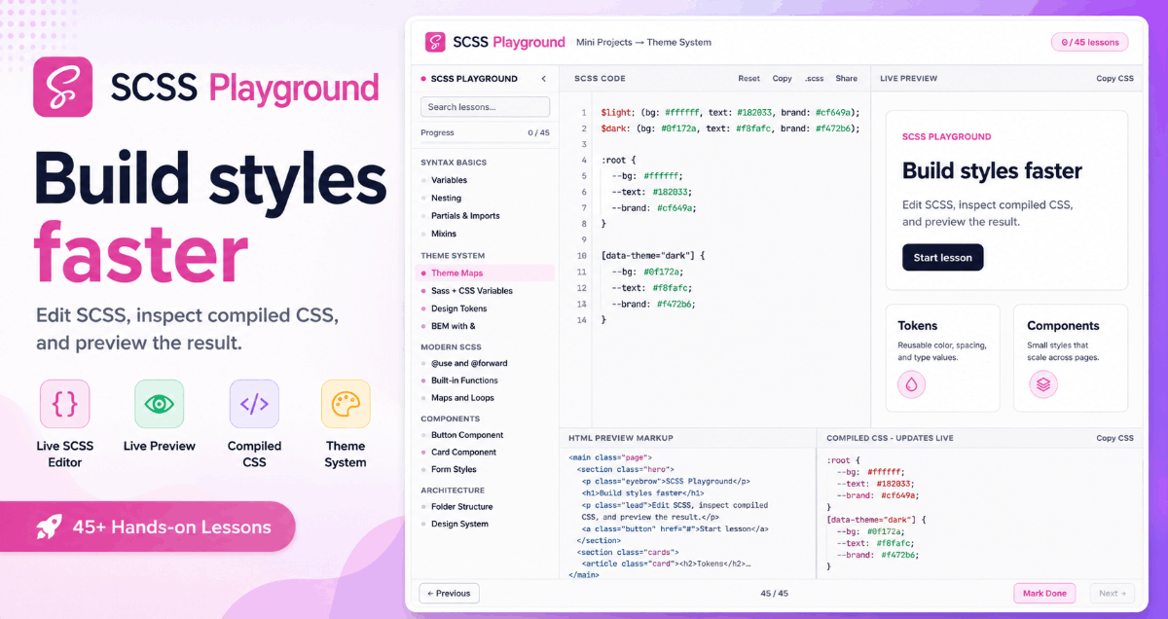This screenshot has height=619, width=1168.
Task: Click Copy CSS in Live Preview header
Action: (x=1114, y=79)
